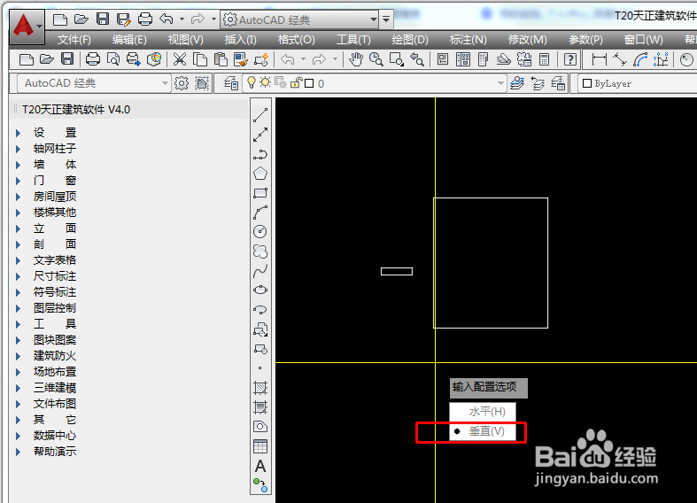
Task: Open the Layer Properties Manager icon
Action: [x=230, y=83]
